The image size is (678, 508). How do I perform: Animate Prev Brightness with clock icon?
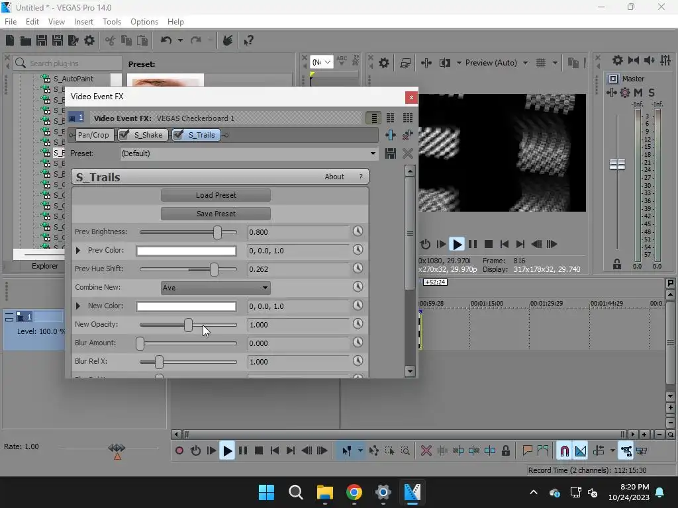click(358, 231)
